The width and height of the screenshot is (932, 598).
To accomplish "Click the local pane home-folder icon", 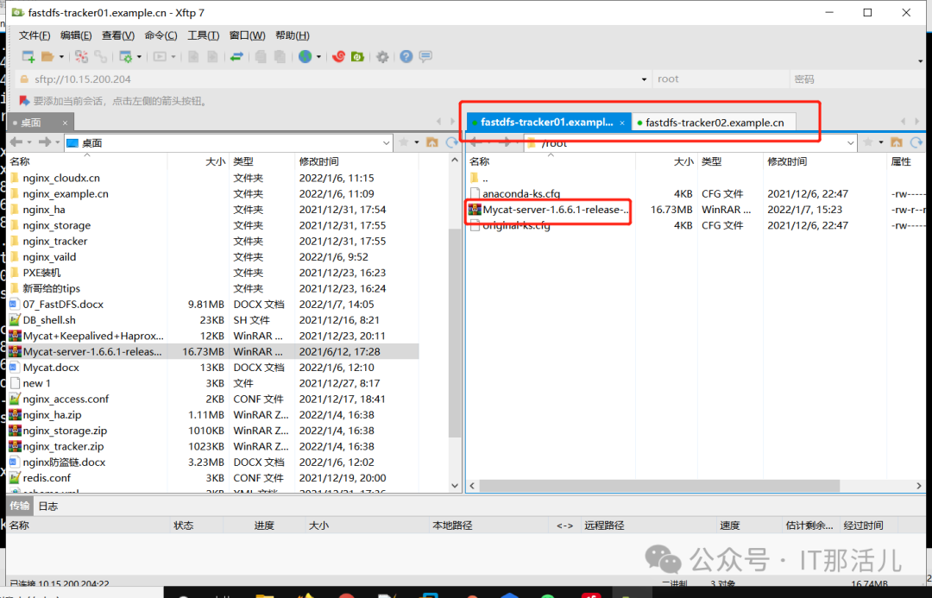I will 432,142.
